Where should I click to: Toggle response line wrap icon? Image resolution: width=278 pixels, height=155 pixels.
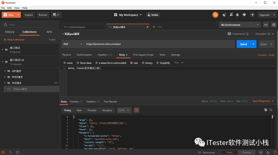point(136,110)
